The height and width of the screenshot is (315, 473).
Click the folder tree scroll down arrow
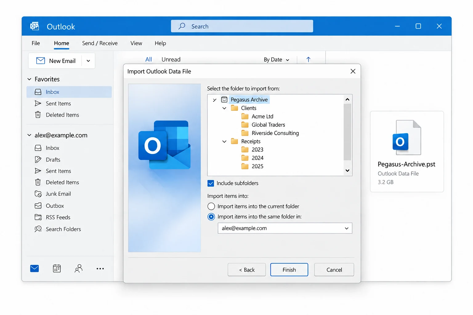(x=347, y=170)
